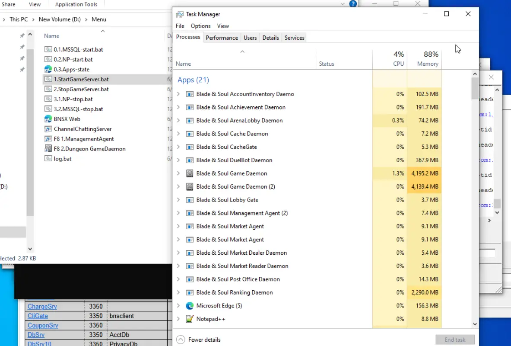
Task: Click the 0.3.Apps-state file icon
Action: tap(48, 69)
